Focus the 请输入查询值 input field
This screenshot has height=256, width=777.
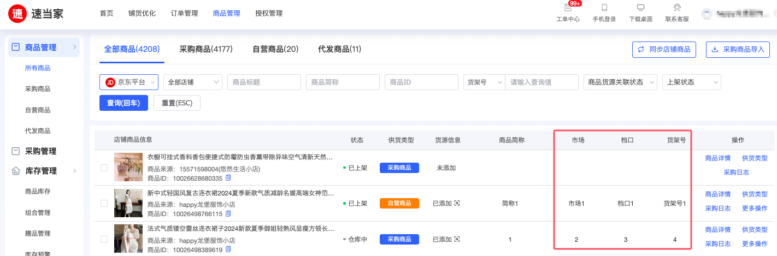541,82
